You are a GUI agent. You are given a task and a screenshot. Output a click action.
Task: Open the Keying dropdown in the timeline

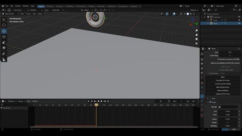(22, 101)
